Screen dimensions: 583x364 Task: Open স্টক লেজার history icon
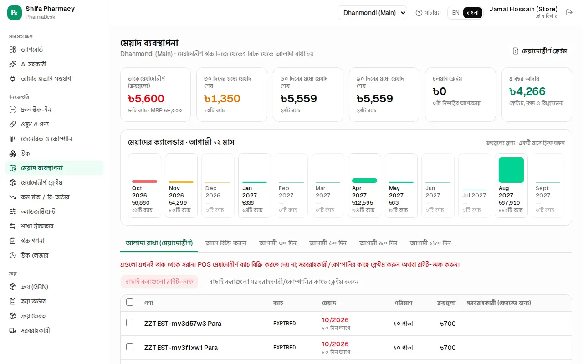coord(13,255)
